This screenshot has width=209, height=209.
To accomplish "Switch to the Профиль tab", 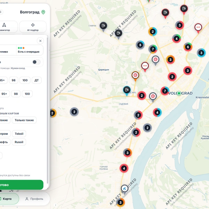I will click(x=34, y=199).
